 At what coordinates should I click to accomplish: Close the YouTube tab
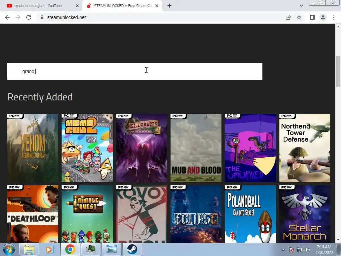pos(77,6)
